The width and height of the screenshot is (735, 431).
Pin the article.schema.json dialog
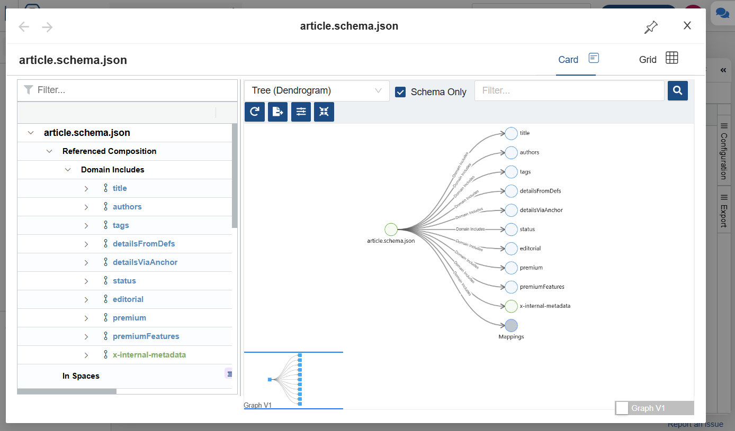click(651, 27)
